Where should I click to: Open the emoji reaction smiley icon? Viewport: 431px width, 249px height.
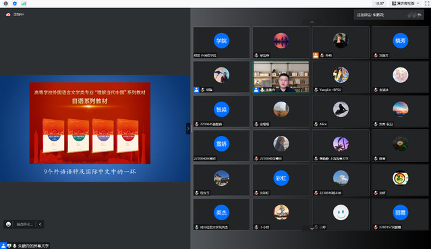[9, 224]
